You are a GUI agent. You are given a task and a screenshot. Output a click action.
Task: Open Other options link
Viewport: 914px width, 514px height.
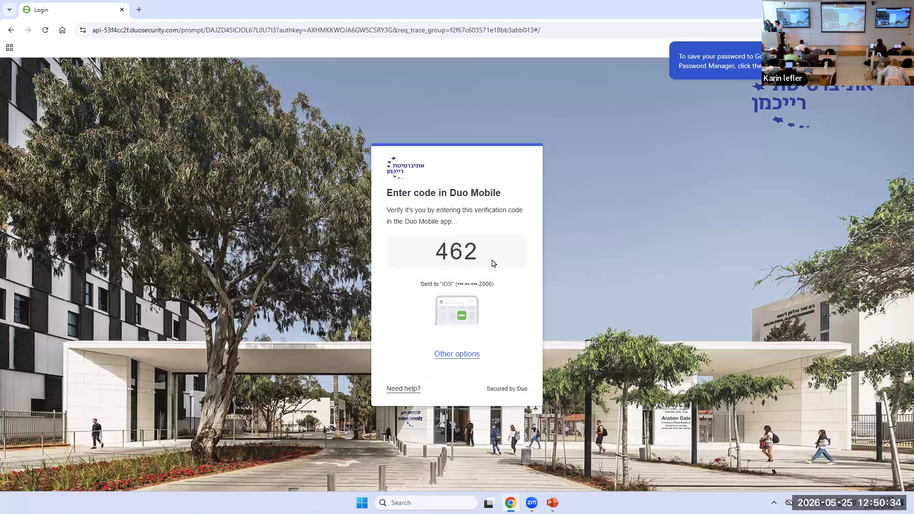(x=457, y=354)
